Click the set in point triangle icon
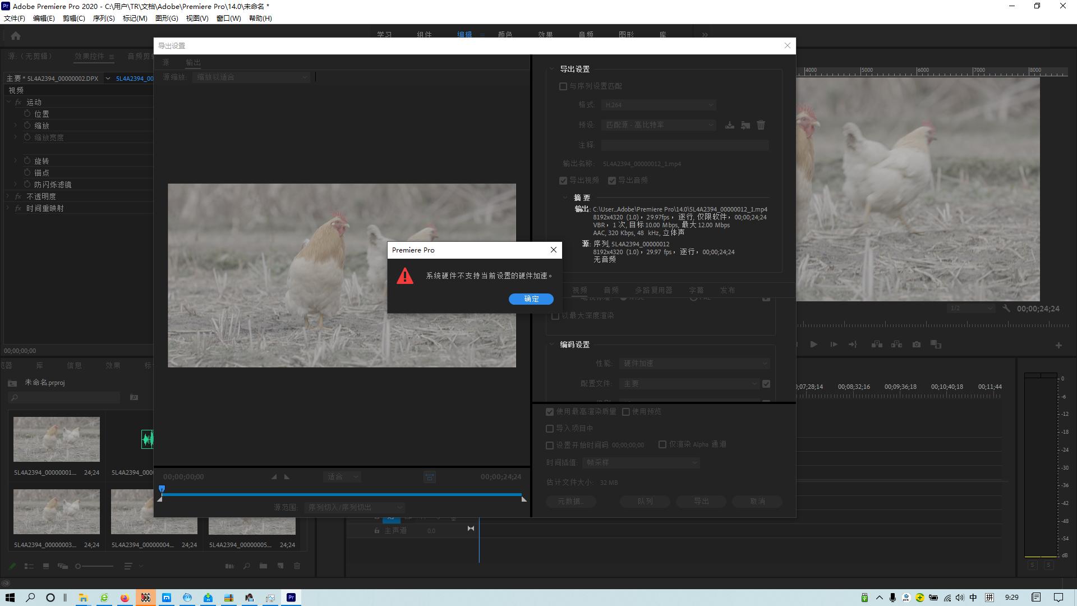Screen dimensions: 1077x606 click(274, 477)
